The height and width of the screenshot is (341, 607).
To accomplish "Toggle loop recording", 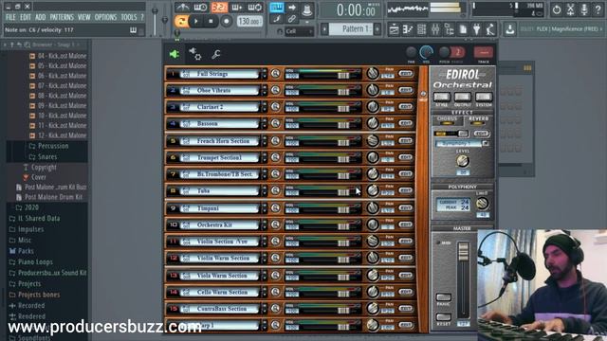I will point(255,8).
